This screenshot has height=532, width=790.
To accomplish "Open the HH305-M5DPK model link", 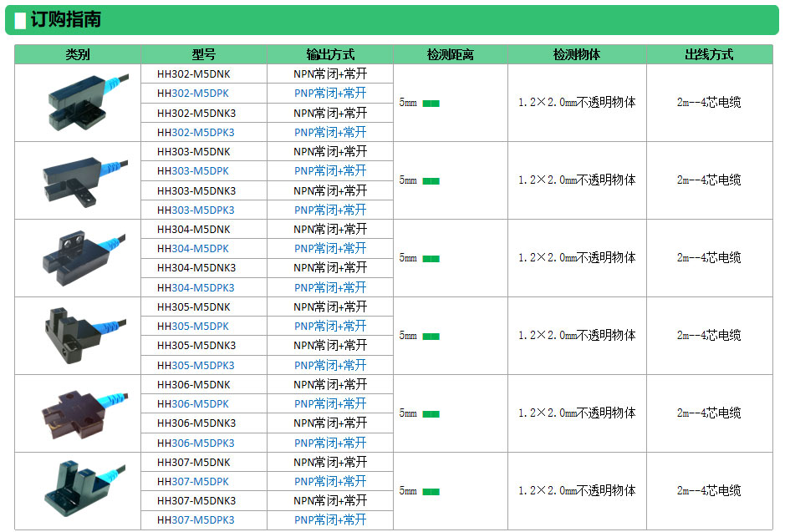I will coord(193,327).
